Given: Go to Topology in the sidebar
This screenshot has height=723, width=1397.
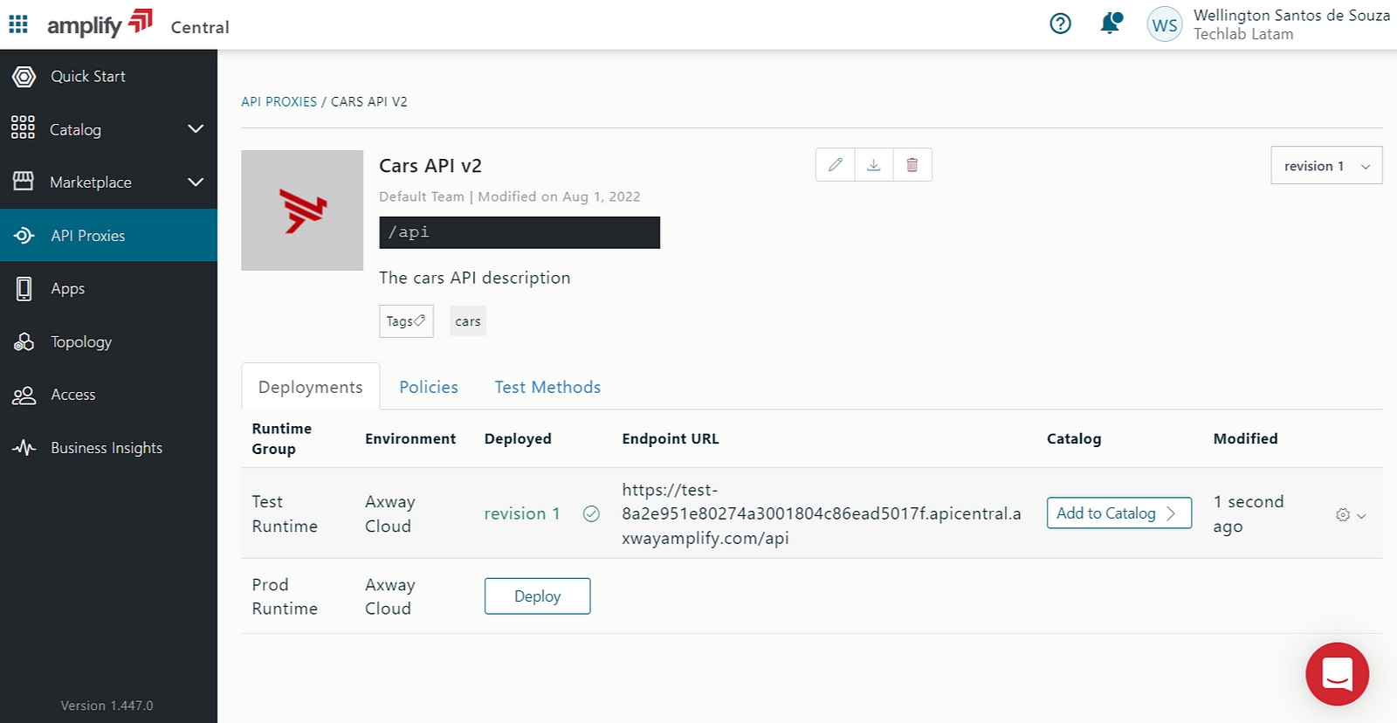Looking at the screenshot, I should click(81, 341).
